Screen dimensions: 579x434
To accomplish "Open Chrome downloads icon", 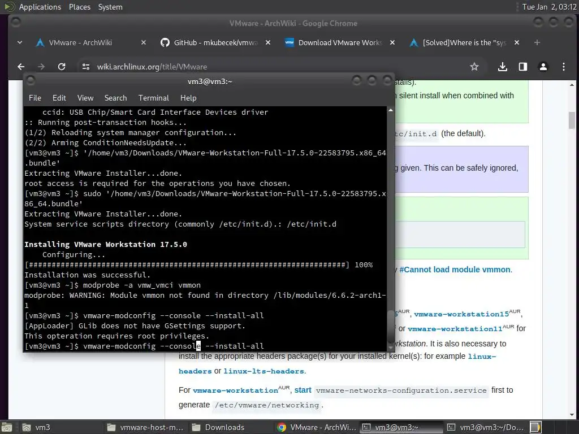I will pos(502,67).
